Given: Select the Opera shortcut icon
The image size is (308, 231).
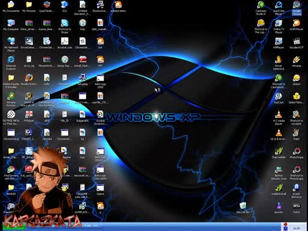Looking at the screenshot, I should pyautogui.click(x=100, y=189).
